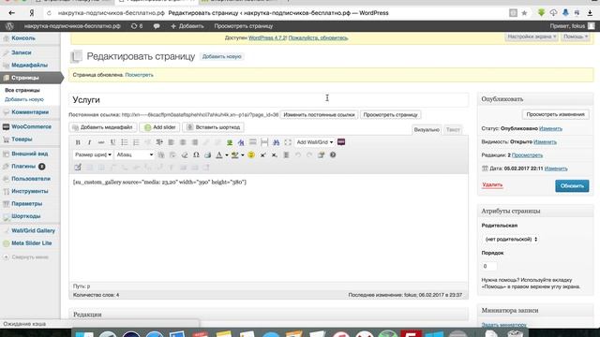Image resolution: width=600 pixels, height=337 pixels.
Task: Click the su_custom_gallery shortcode text in the editor
Action: click(x=159, y=182)
